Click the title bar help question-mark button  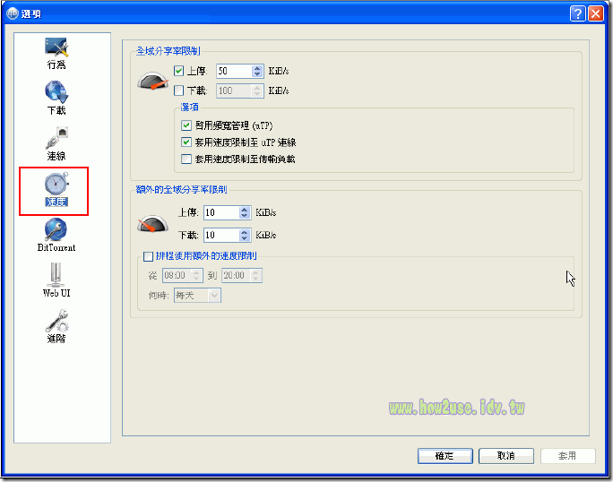point(579,13)
